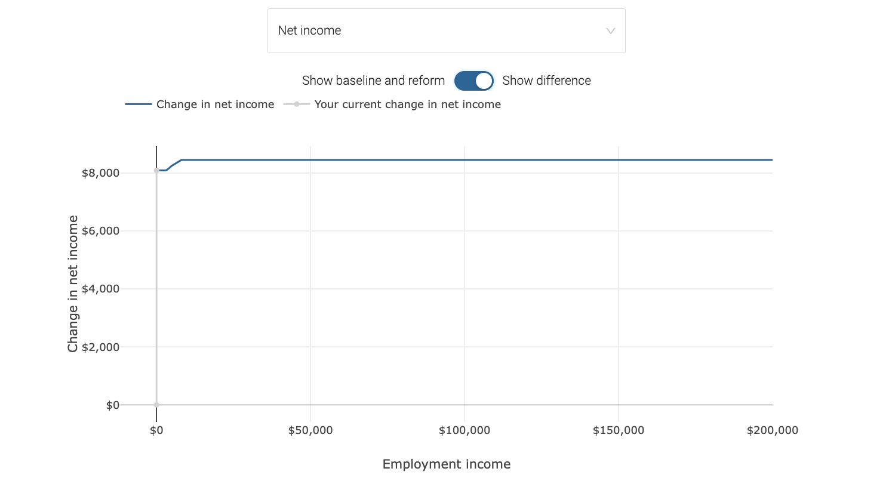Click the blue line at $150,000 income

[x=619, y=160]
